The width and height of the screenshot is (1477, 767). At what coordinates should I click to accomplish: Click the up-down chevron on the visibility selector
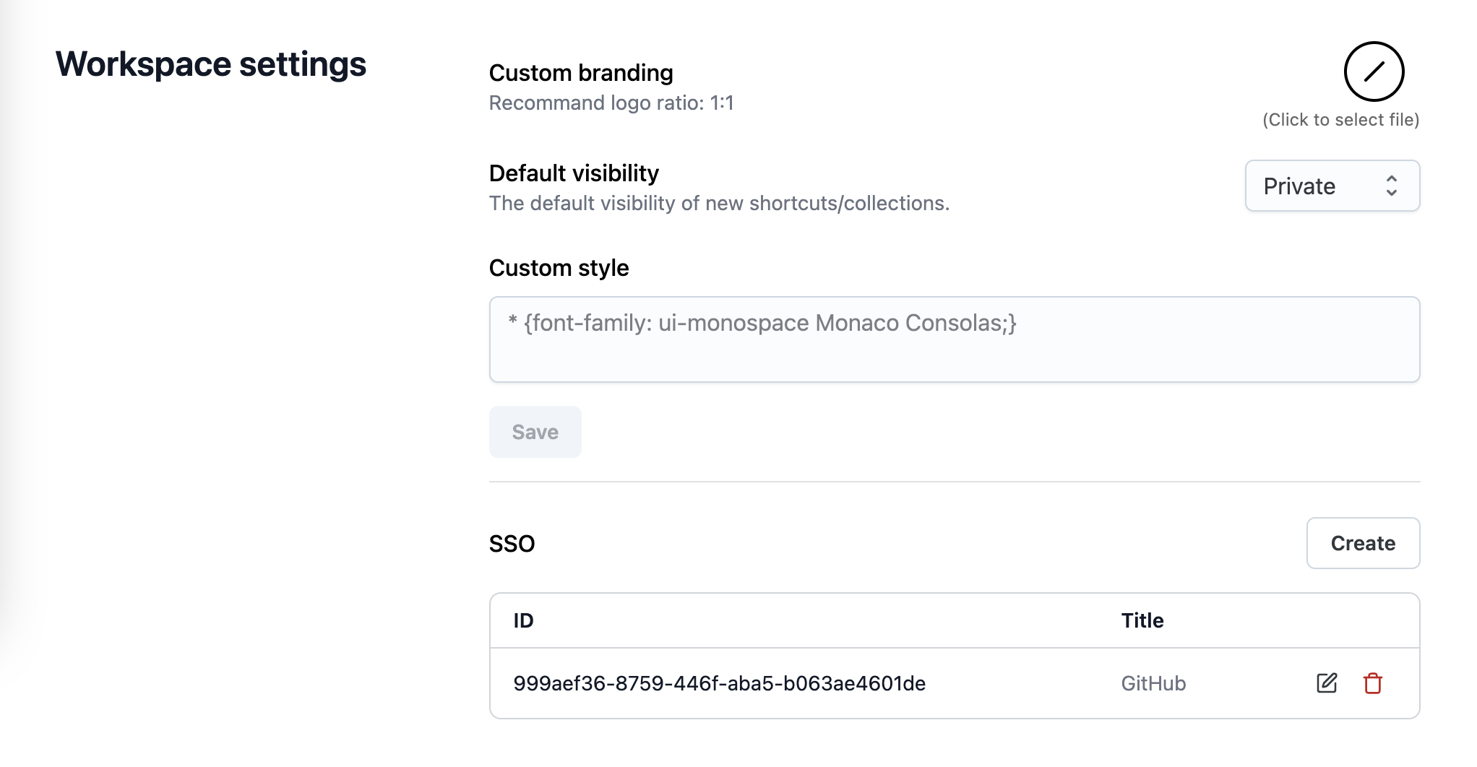point(1391,186)
